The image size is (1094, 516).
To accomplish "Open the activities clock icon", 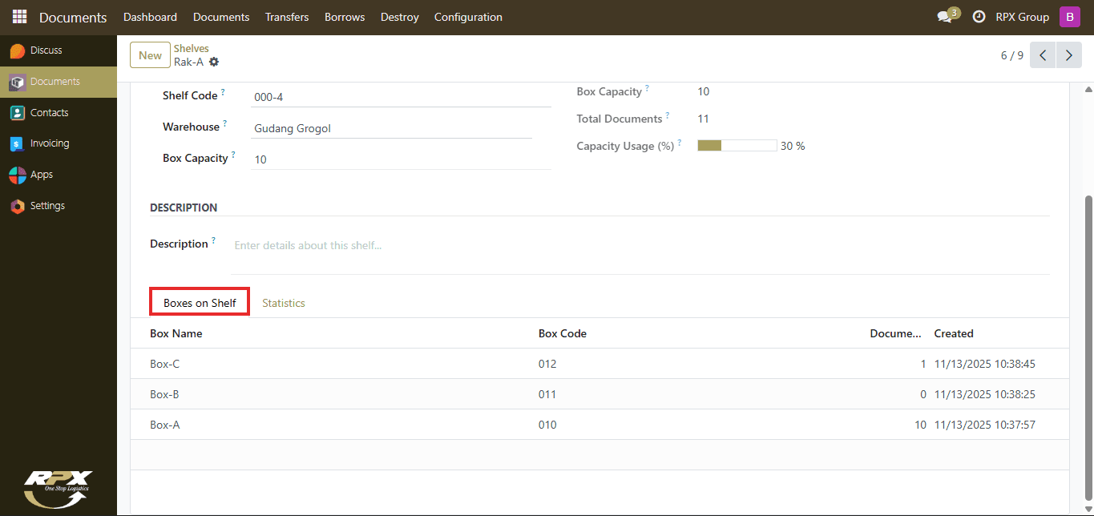I will point(979,17).
